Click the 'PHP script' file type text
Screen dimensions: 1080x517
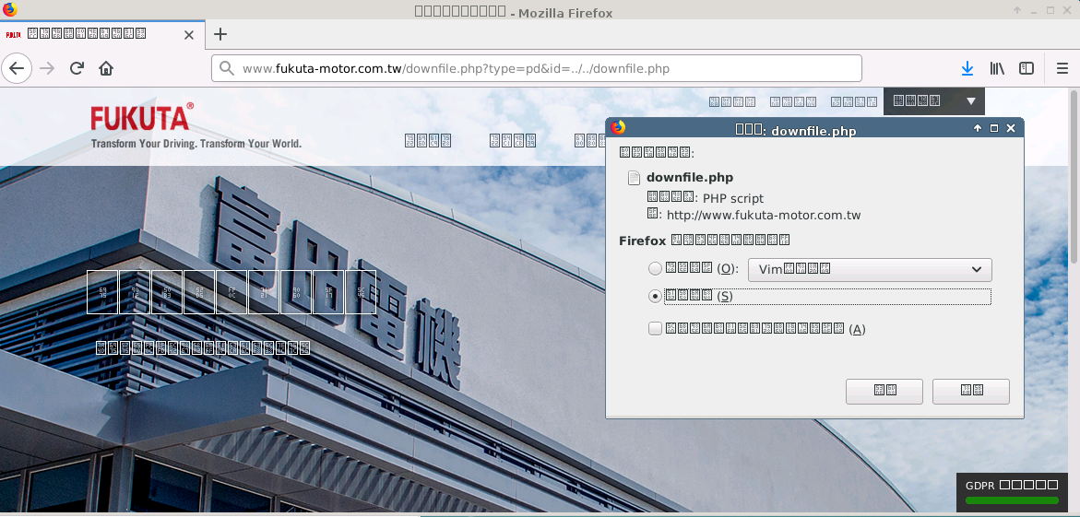(733, 198)
